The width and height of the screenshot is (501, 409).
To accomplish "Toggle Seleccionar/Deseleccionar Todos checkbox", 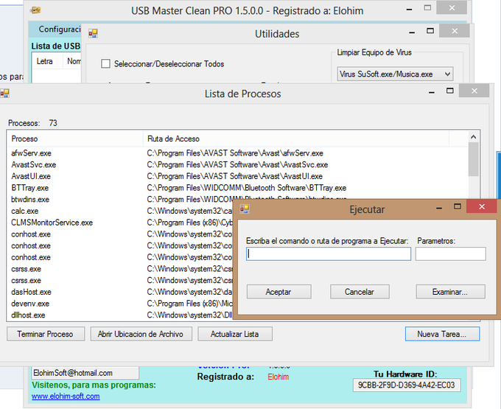I will [x=105, y=63].
